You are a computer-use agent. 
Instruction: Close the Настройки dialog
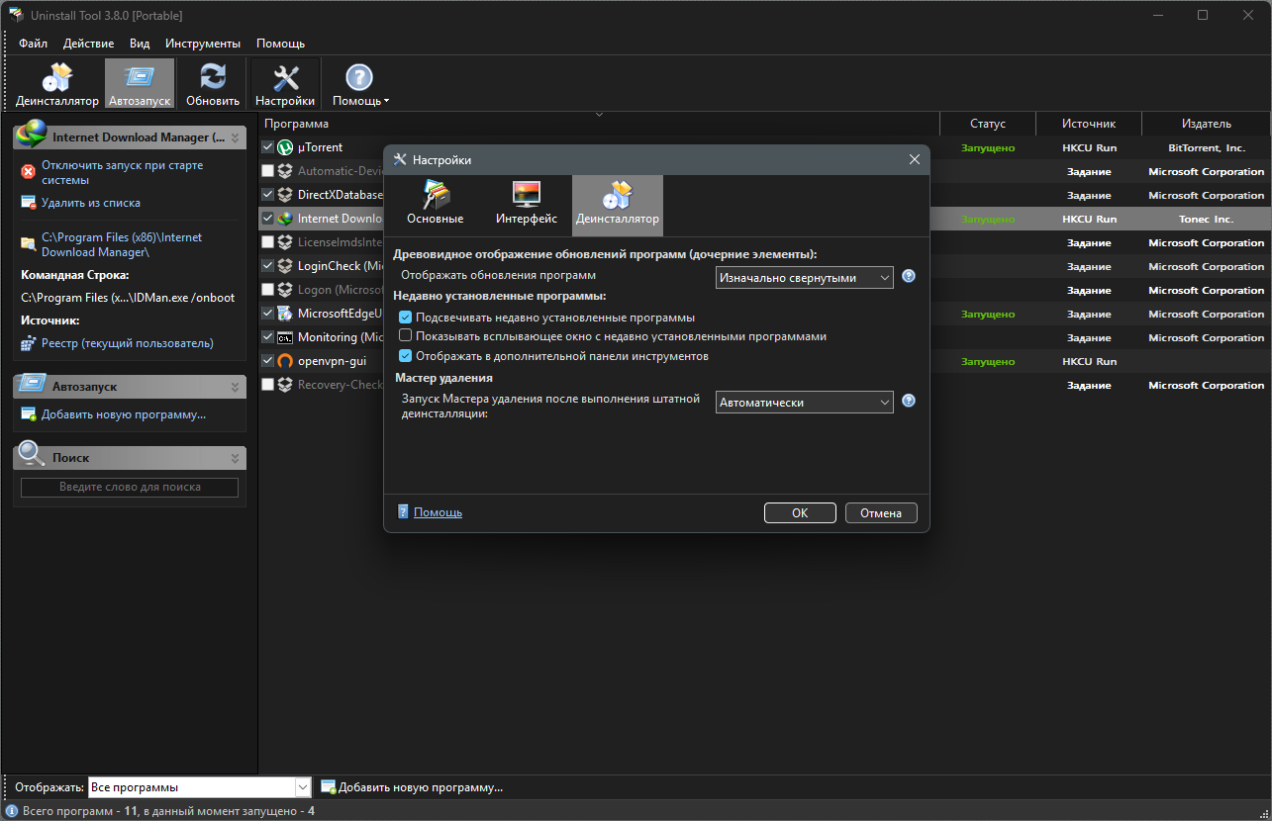click(914, 159)
